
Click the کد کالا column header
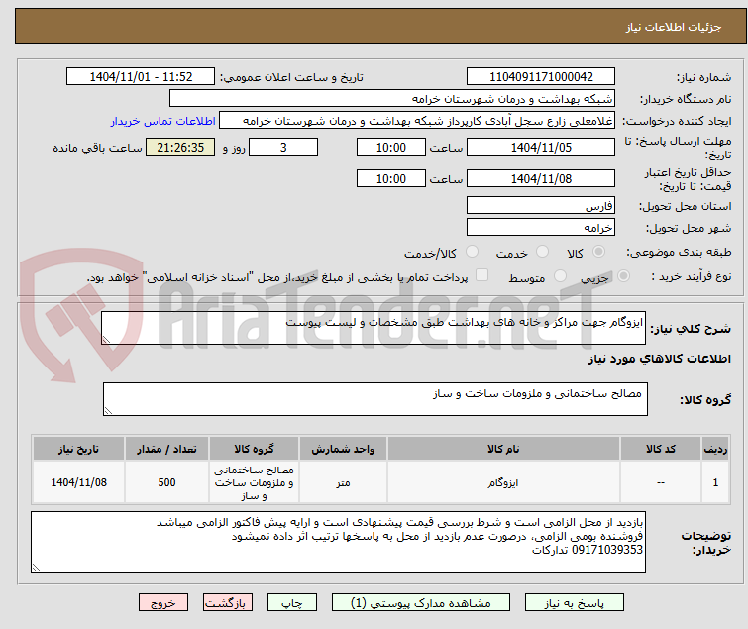pos(661,449)
